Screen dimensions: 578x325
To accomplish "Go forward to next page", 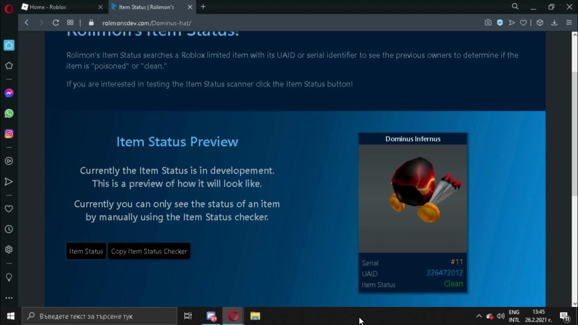I will (x=41, y=23).
